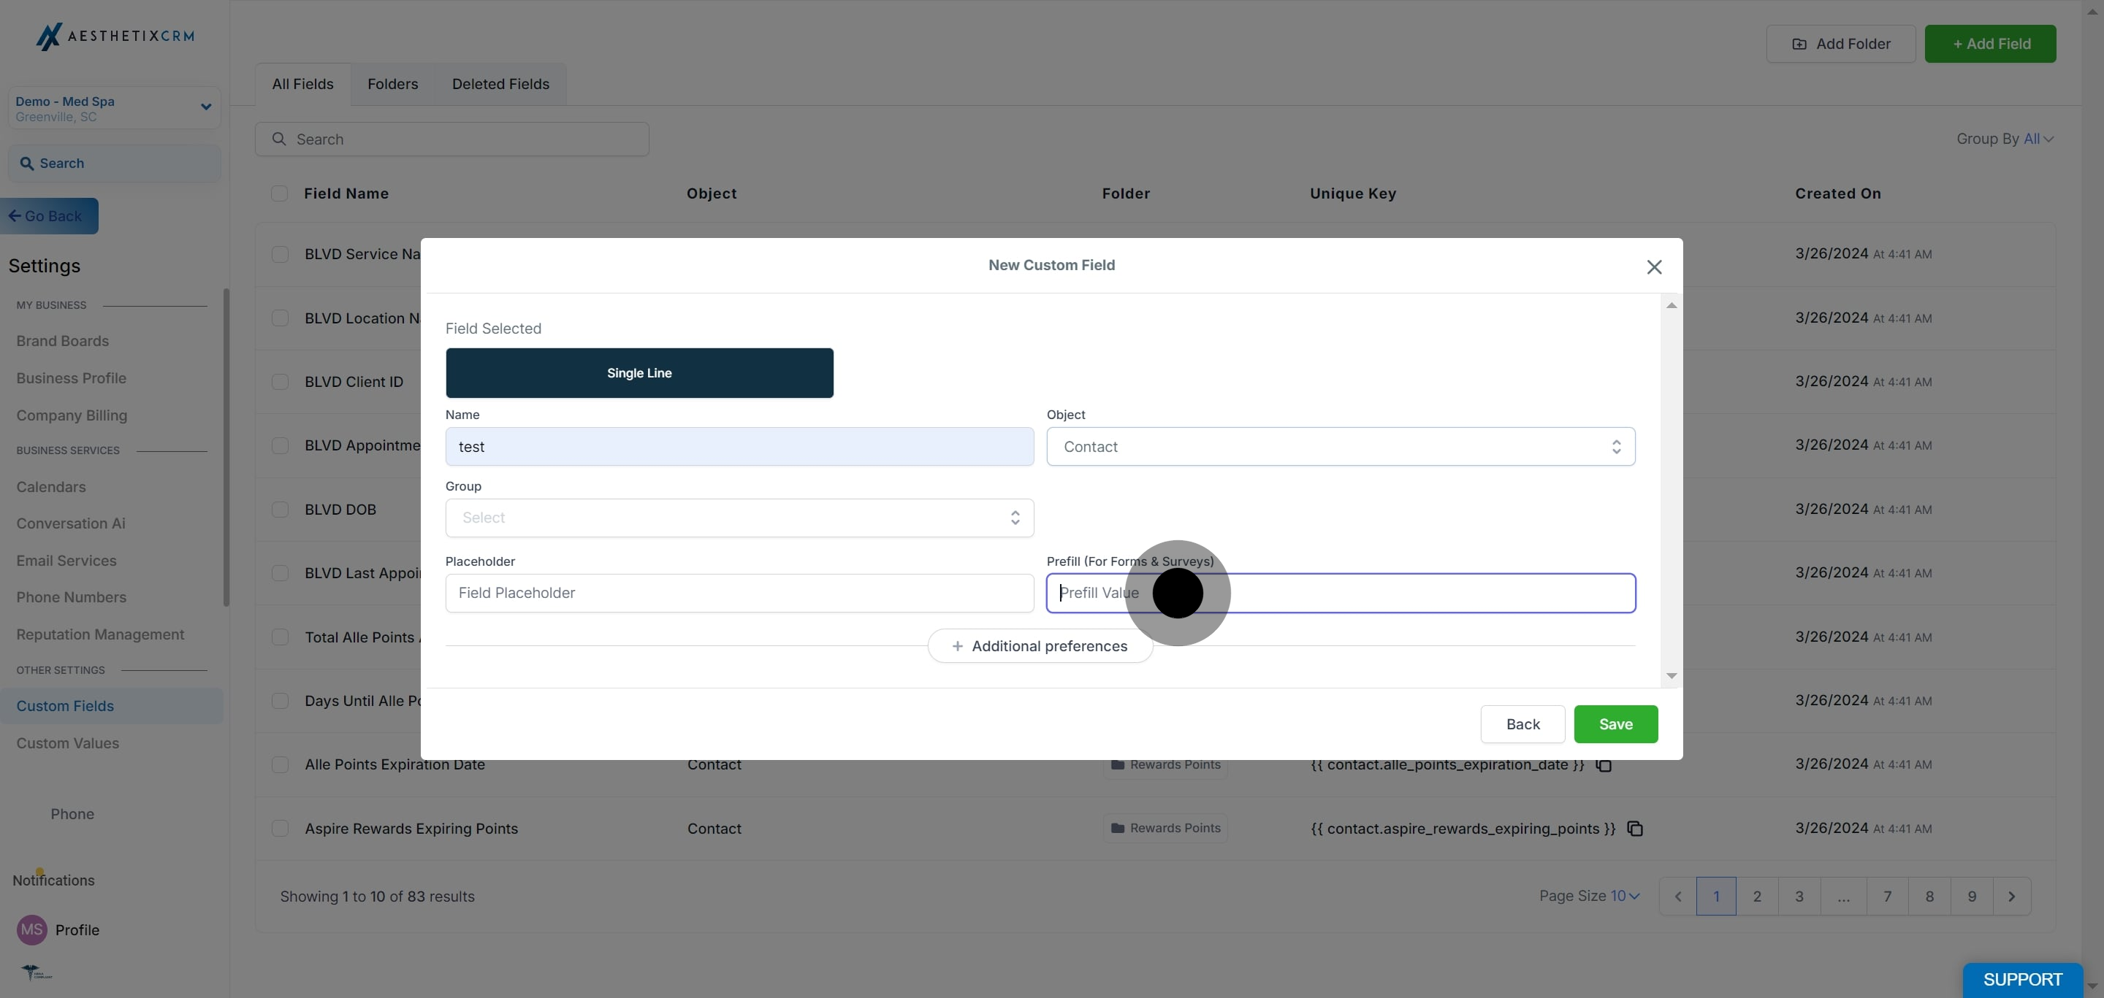Copy the alle_points_expiration_date unique key
Viewport: 2104px width, 998px height.
click(1604, 764)
